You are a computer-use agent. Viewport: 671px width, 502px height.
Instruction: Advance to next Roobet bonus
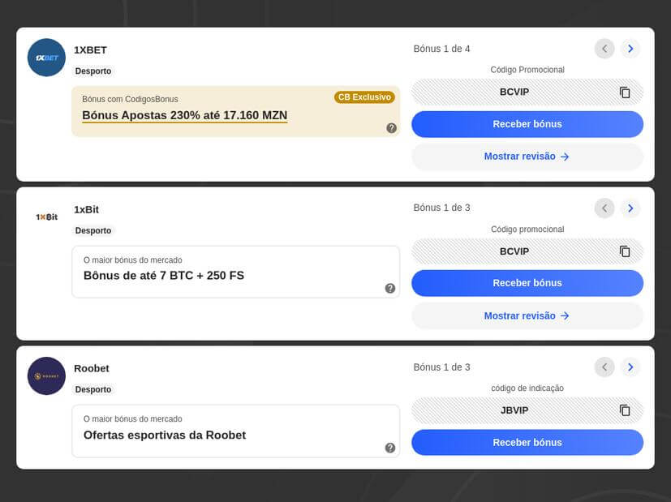[630, 367]
